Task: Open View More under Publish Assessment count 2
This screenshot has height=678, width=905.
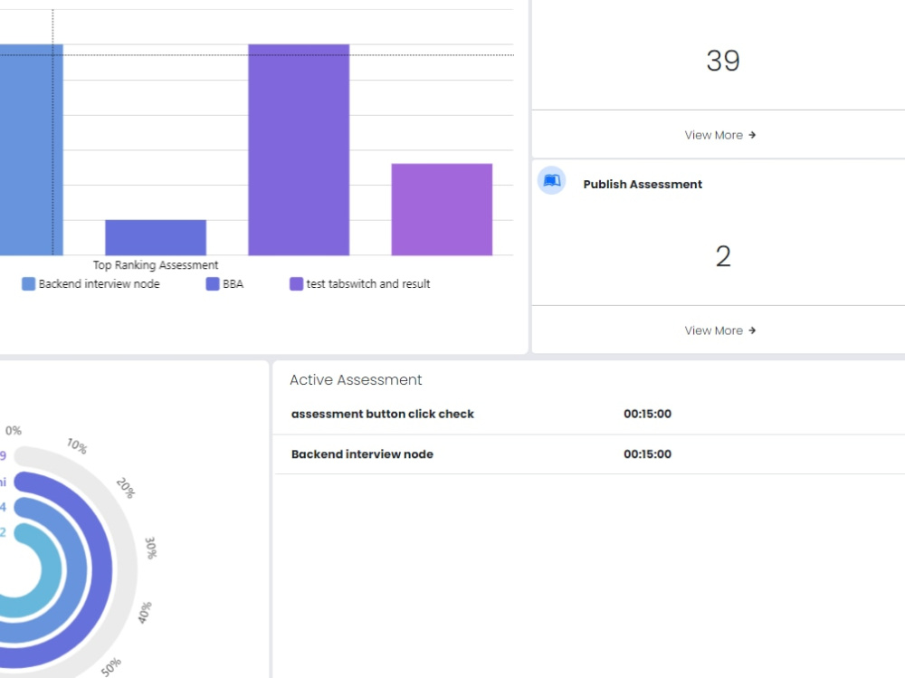Action: click(x=719, y=331)
